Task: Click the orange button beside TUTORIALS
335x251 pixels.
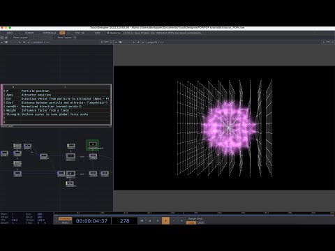Action: click(62, 33)
